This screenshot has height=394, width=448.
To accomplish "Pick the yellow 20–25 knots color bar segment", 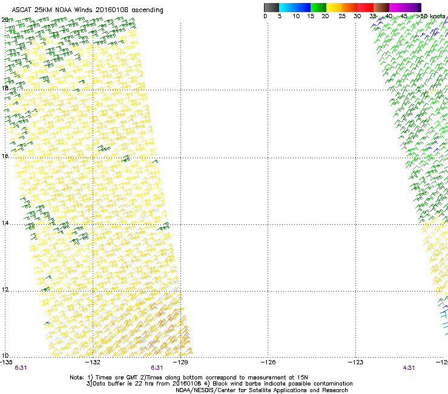I will pyautogui.click(x=334, y=7).
